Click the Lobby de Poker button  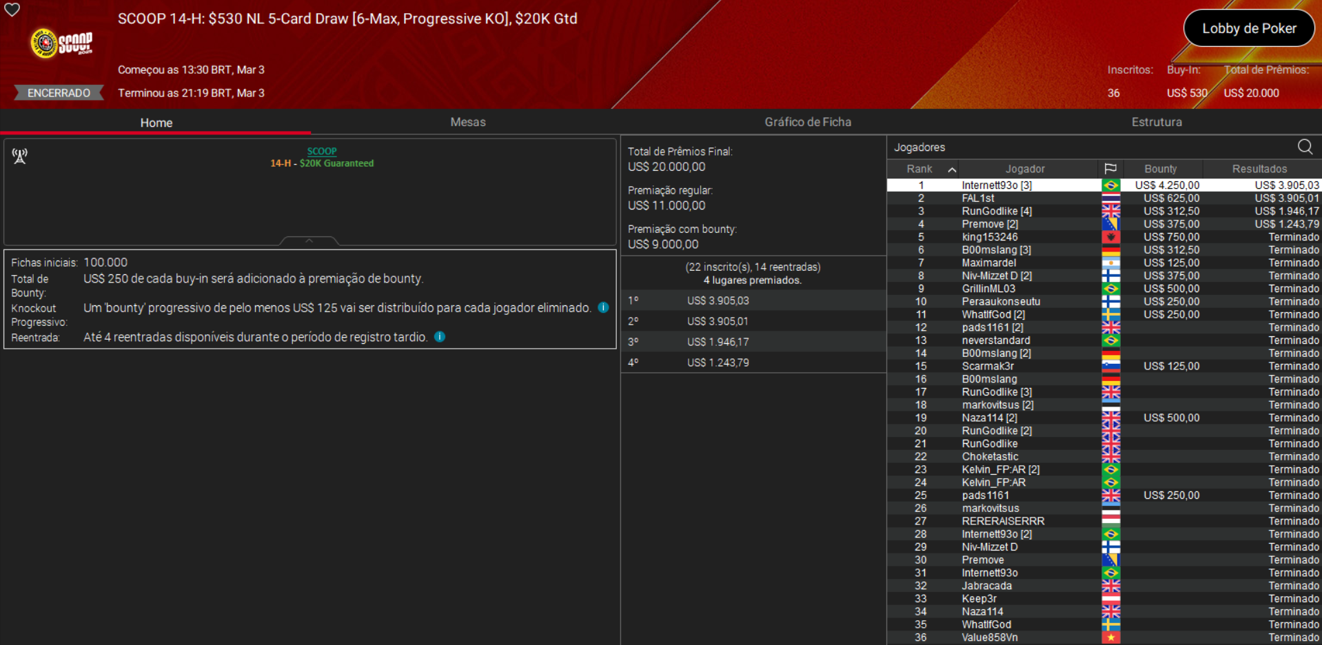click(1249, 28)
